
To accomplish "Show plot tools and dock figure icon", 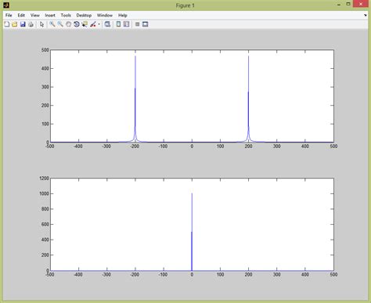I will click(146, 24).
